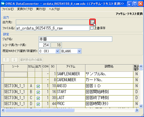The width and height of the screenshot is (144, 117).
Task: Click the empty sheet cell in SAMPLENUMBER row
Action: [16, 74]
